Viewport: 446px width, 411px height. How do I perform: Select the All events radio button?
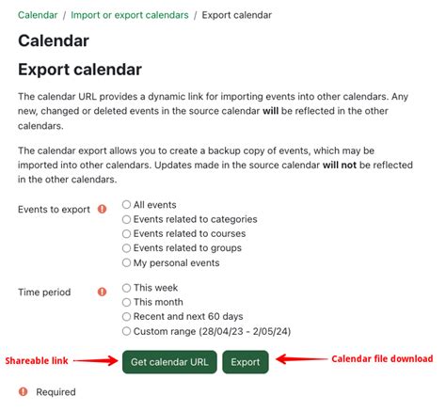[126, 205]
